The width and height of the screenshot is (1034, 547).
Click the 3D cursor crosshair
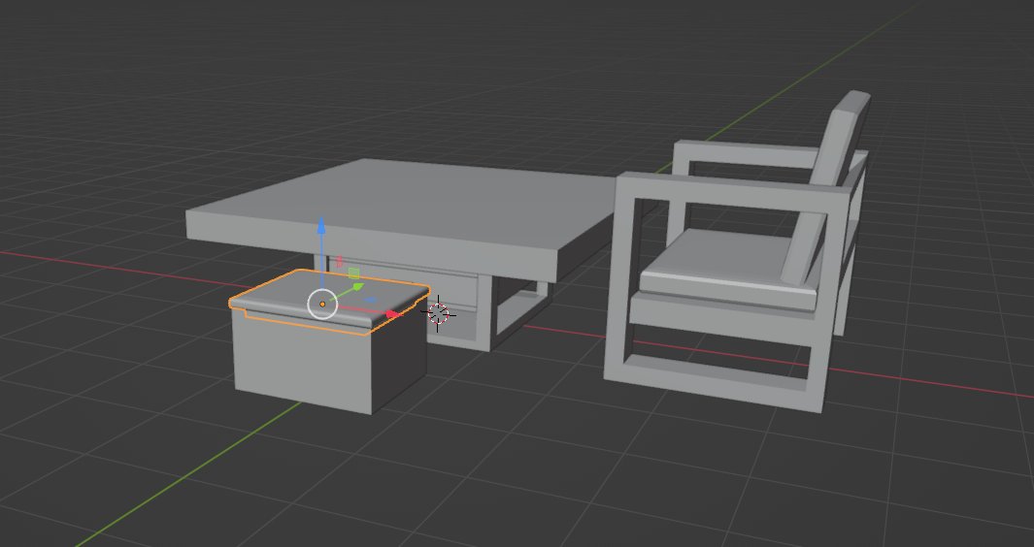[x=438, y=313]
